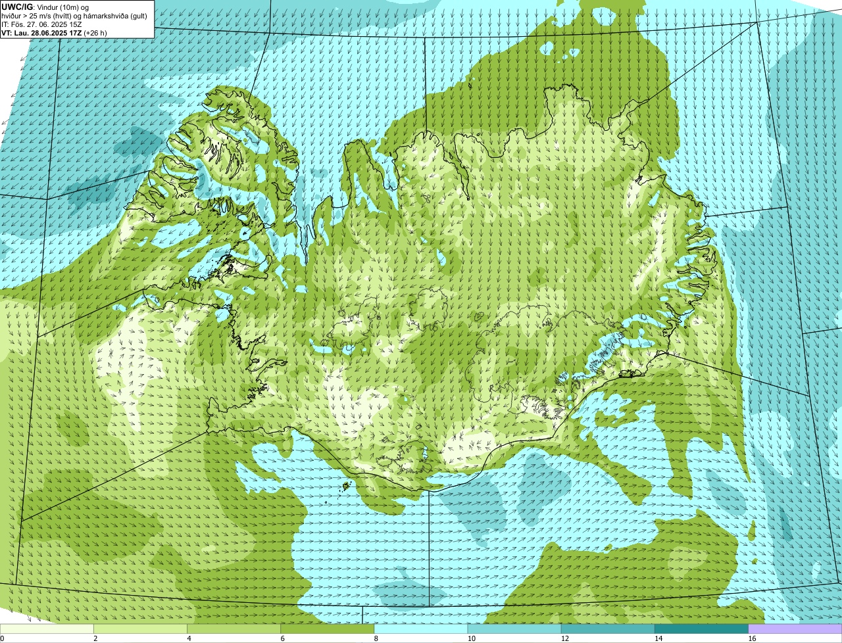This screenshot has height=643, width=842.
Task: Click the legend tick label "12"
Action: point(564,638)
